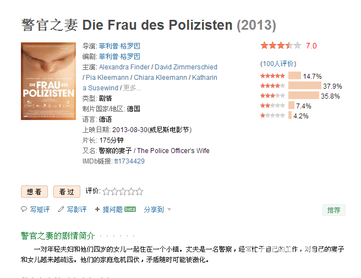Rate the film three stars
361x278 pixels.
coord(123,192)
